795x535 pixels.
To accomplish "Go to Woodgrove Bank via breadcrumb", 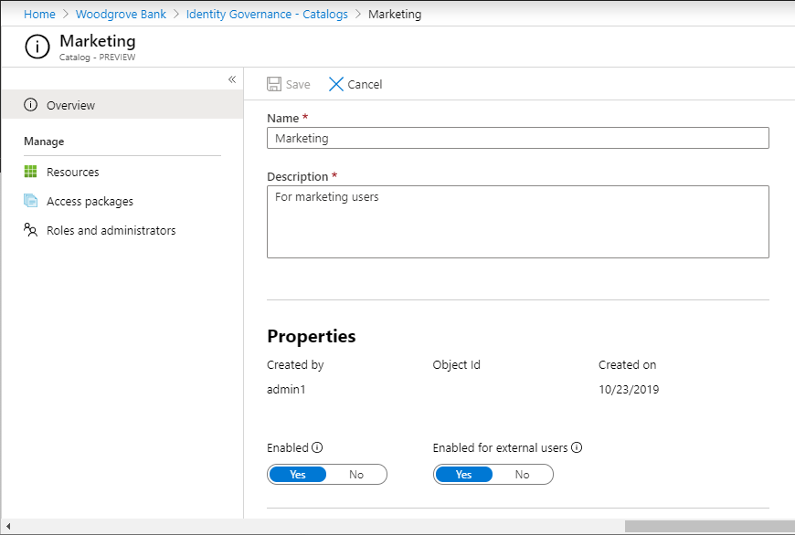I will pyautogui.click(x=121, y=14).
